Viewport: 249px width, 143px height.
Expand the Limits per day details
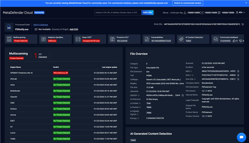tap(177, 13)
